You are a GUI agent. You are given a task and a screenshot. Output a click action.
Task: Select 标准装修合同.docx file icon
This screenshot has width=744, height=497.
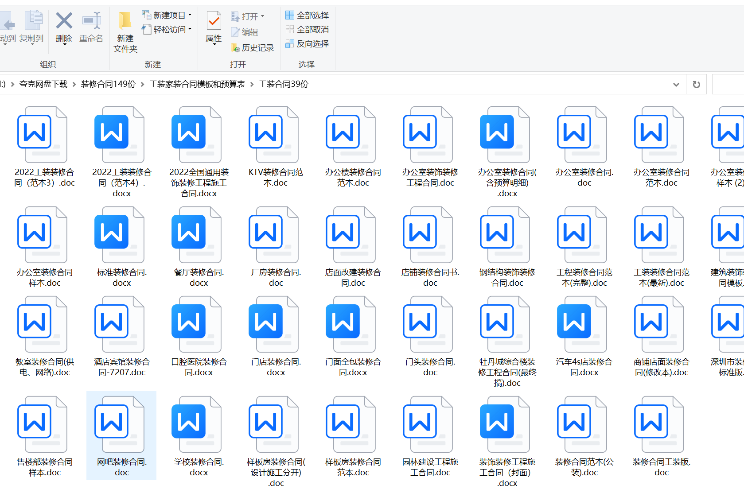119,235
